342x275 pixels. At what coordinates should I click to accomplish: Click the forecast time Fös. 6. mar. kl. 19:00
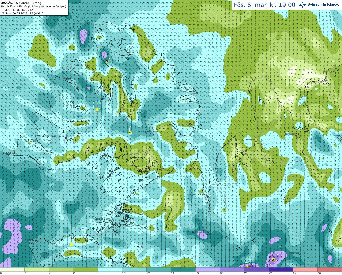click(x=265, y=5)
